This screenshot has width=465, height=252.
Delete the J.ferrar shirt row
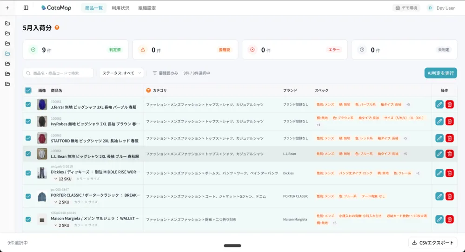click(x=450, y=104)
